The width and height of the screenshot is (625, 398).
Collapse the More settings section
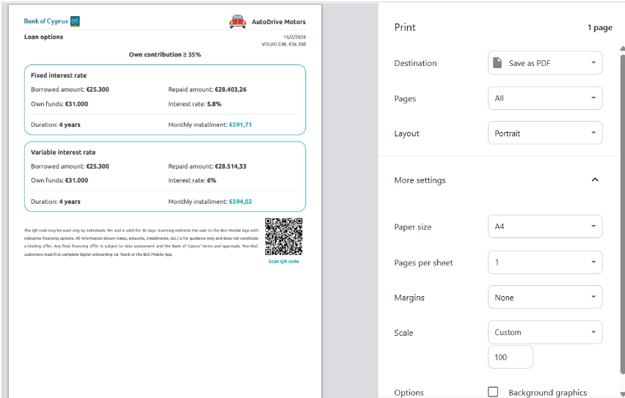coord(594,180)
